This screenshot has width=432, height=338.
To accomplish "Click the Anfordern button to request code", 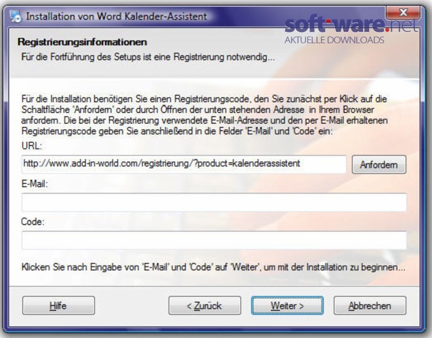I will 379,164.
